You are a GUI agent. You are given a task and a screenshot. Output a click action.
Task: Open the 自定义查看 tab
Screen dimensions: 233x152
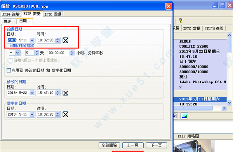tap(214, 28)
